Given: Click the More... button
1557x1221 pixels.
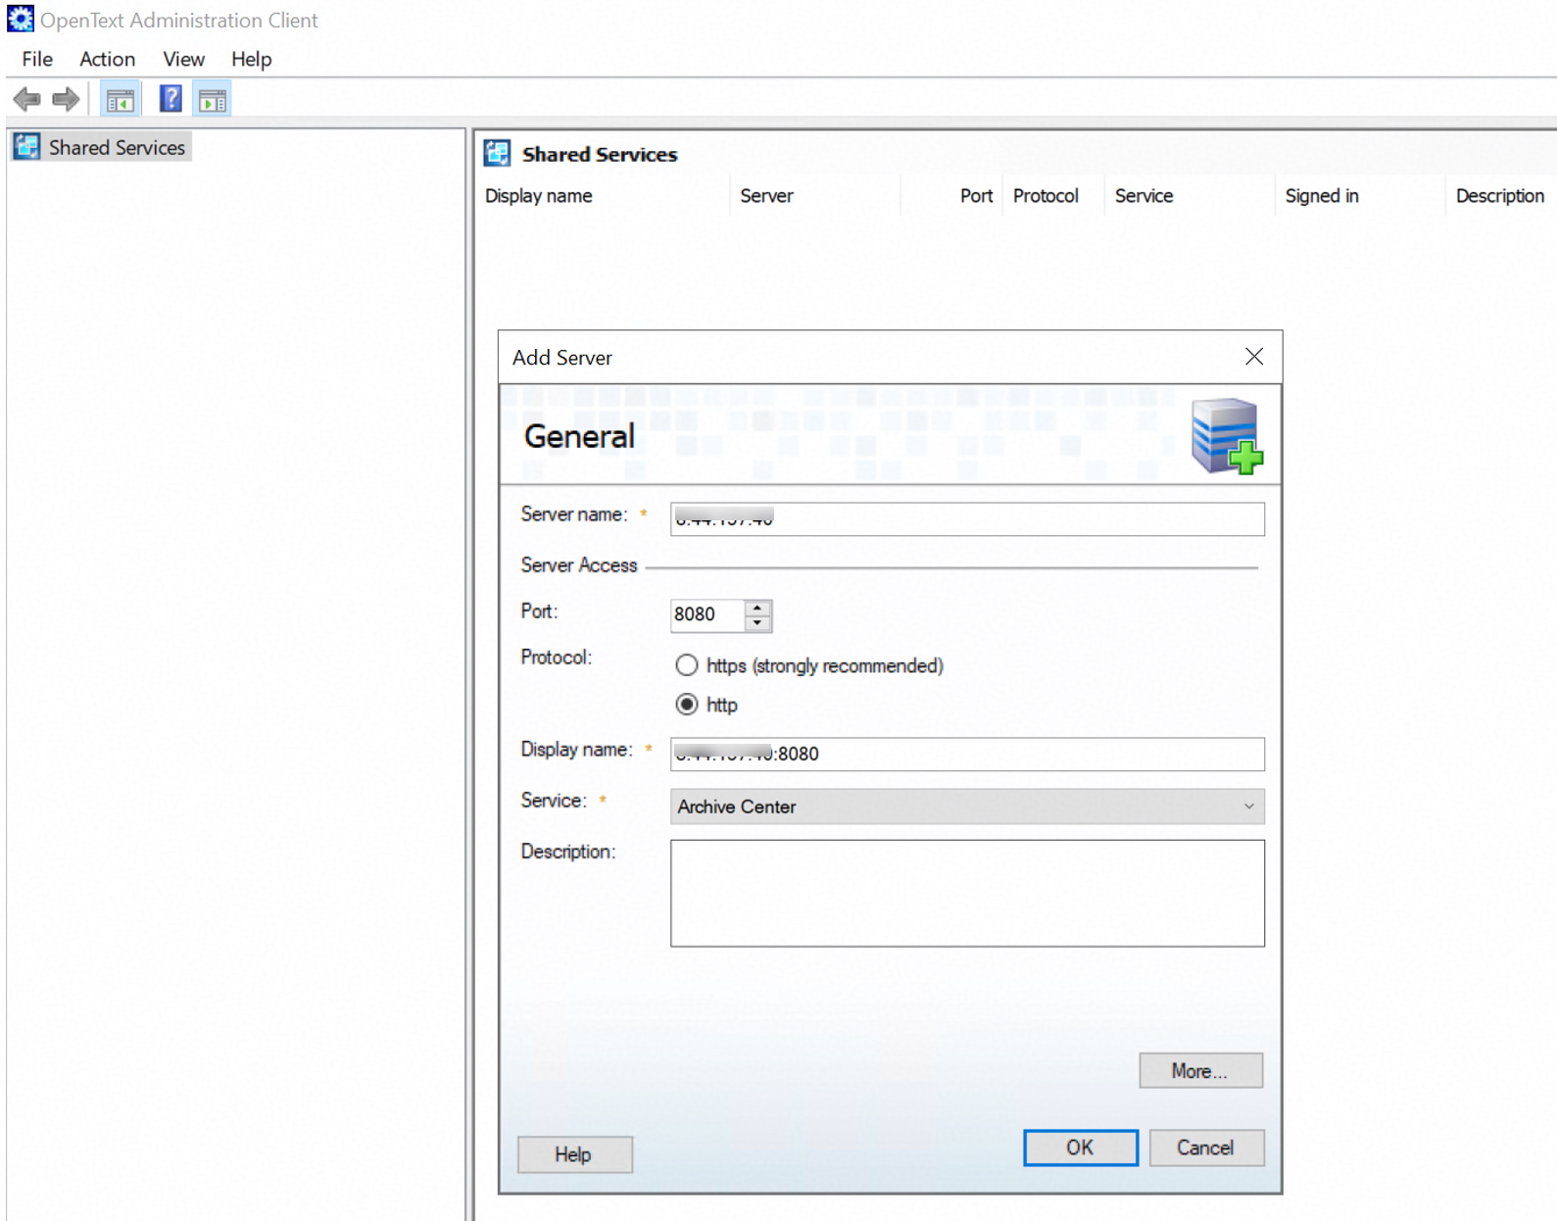Looking at the screenshot, I should 1200,1071.
